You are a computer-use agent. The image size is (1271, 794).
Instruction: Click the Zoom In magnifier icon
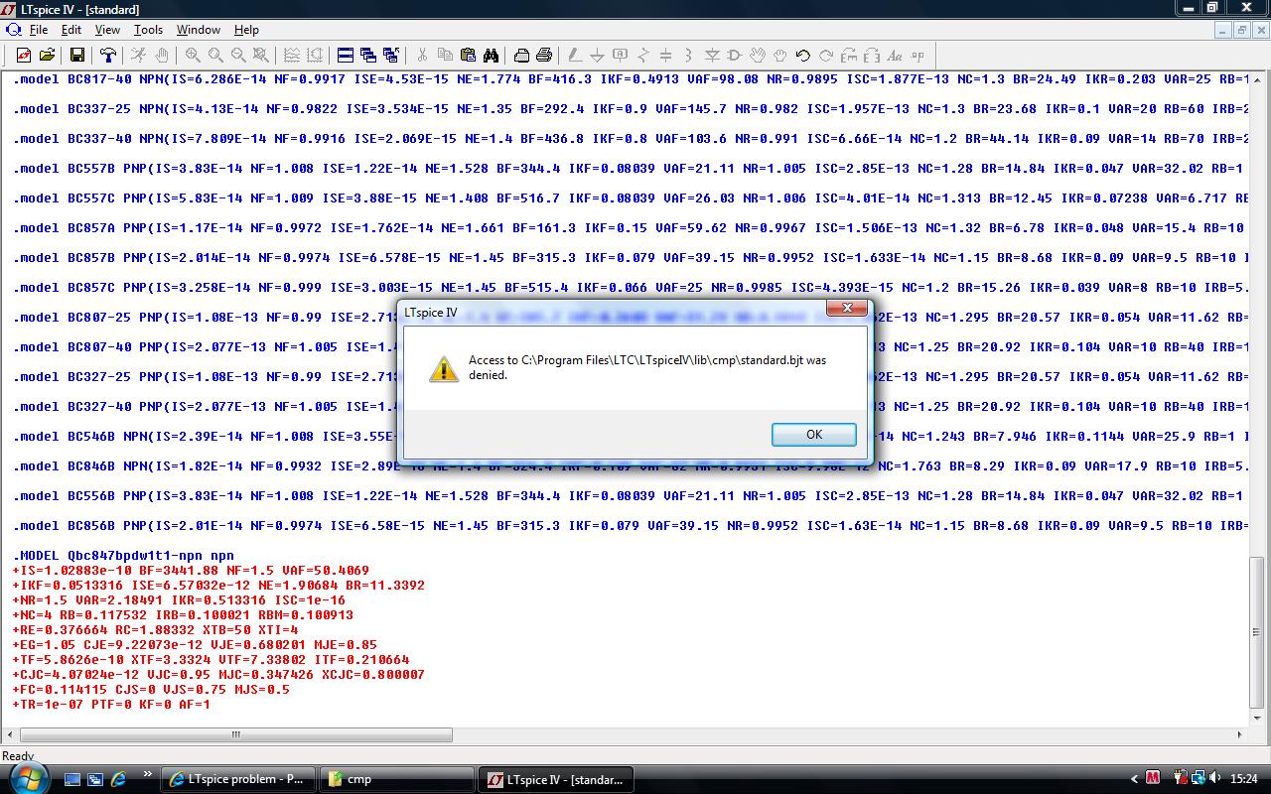193,56
